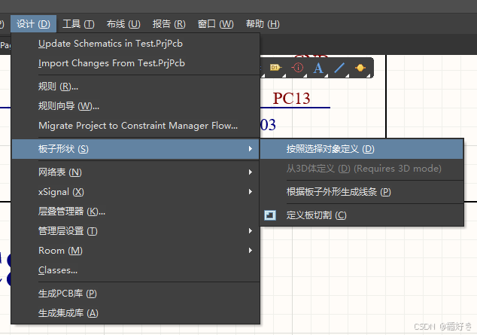Click the yellow component pin icon
The image size is (477, 335).
[360, 68]
